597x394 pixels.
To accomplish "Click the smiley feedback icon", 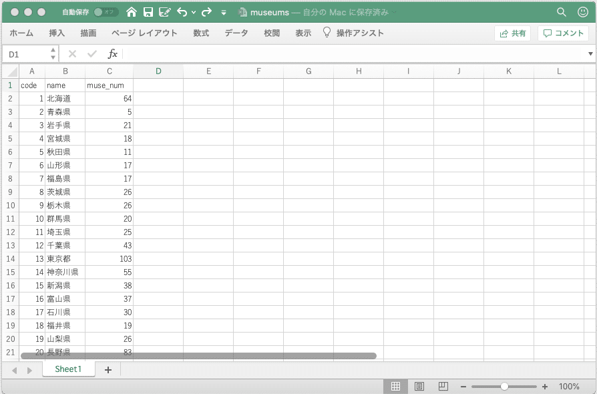I will pos(583,12).
